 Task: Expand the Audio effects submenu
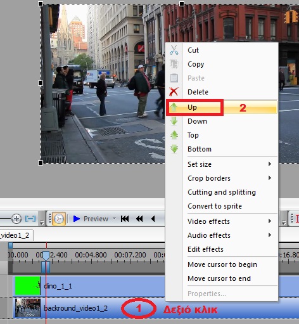point(222,235)
